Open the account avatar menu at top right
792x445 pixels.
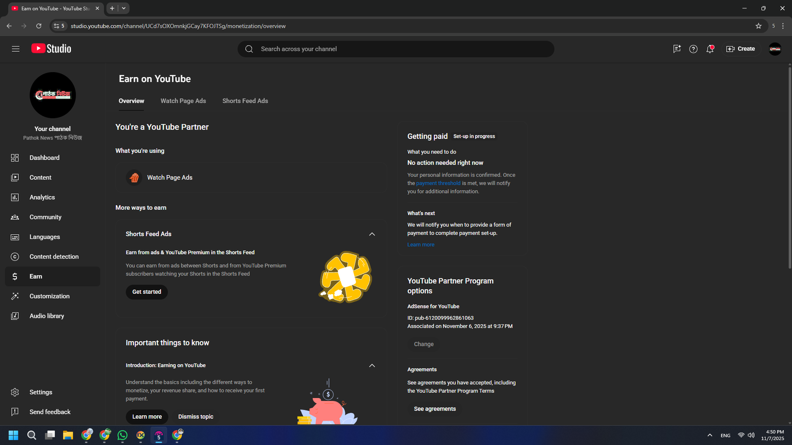coord(775,49)
